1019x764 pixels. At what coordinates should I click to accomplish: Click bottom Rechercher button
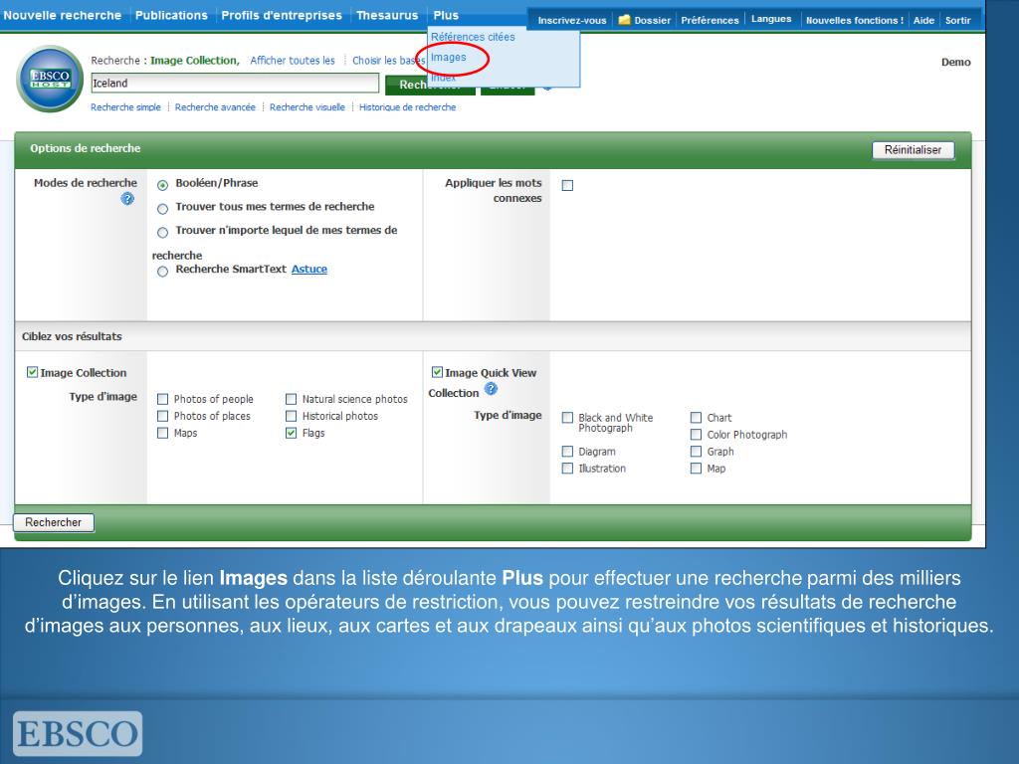click(54, 522)
